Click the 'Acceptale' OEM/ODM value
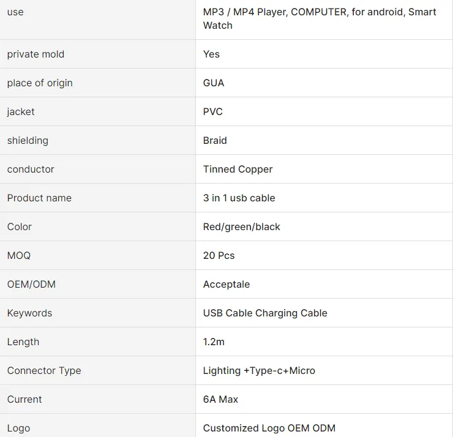Screen dimensions: 453x437 click(x=226, y=284)
